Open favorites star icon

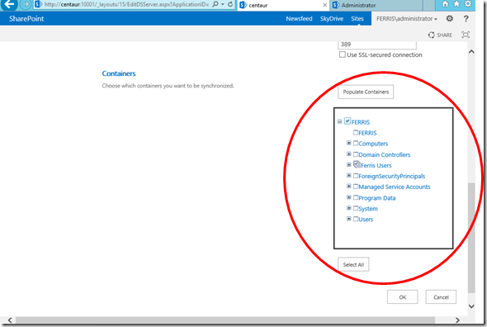[x=456, y=4]
